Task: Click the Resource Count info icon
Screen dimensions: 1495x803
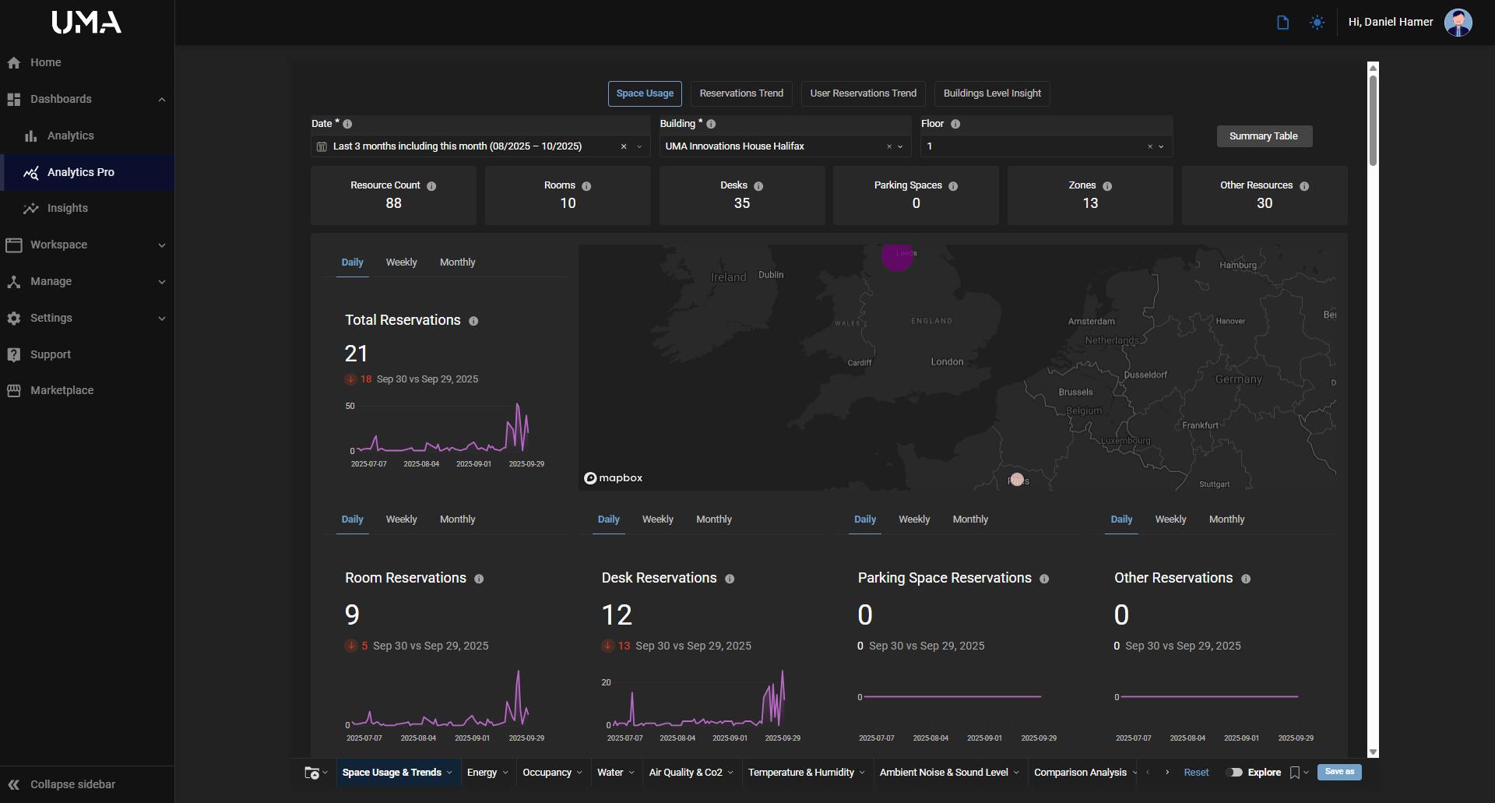Action: 431,186
